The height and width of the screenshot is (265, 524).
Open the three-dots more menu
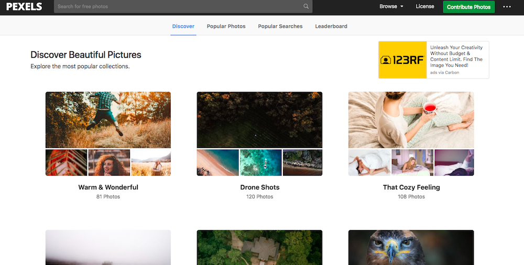(507, 7)
